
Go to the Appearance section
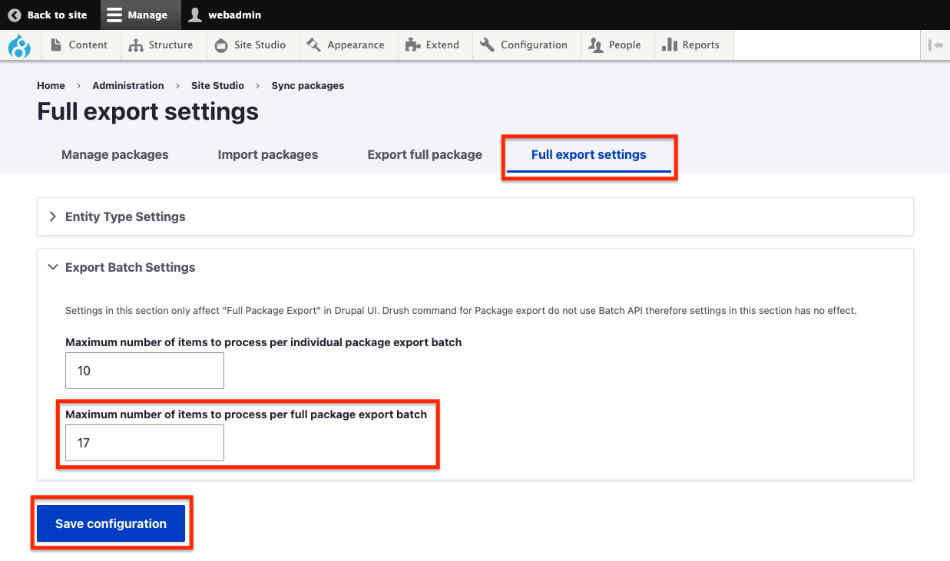(x=346, y=45)
